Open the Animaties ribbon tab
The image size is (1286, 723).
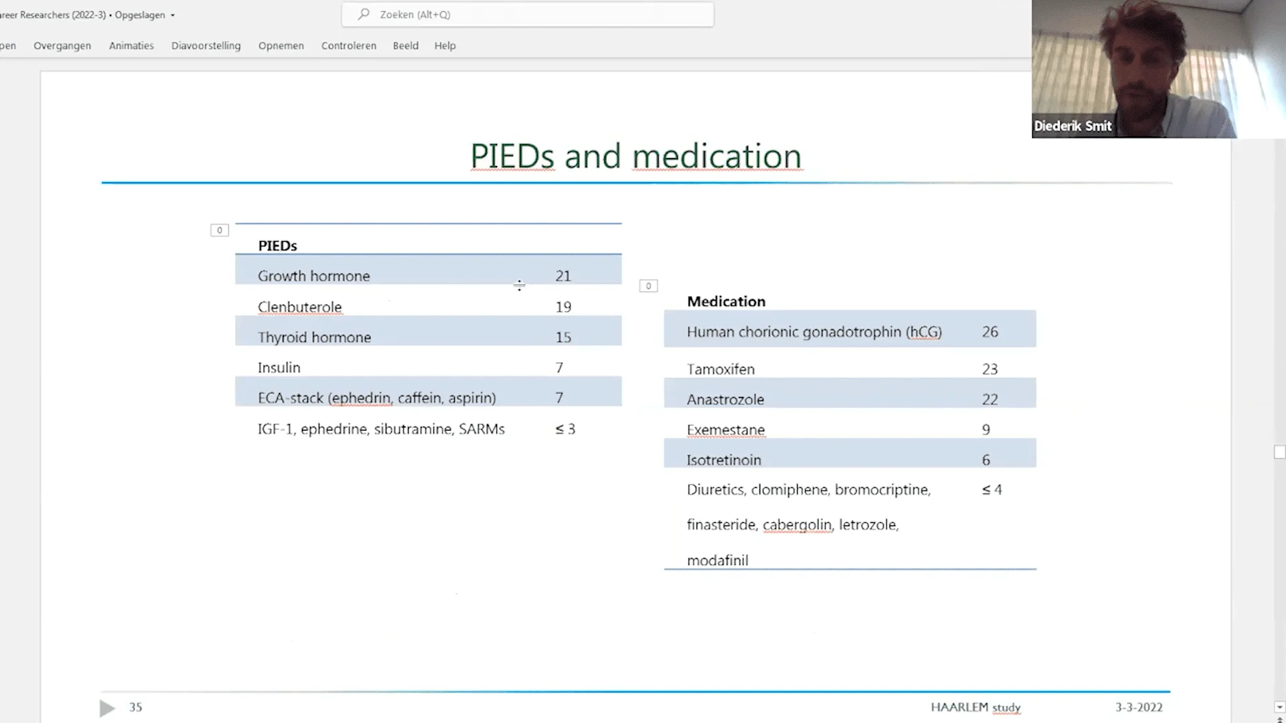point(131,46)
